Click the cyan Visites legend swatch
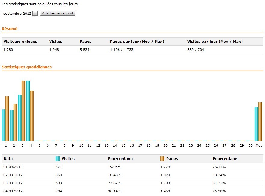This screenshot has width=265, height=196. [x=57, y=159]
